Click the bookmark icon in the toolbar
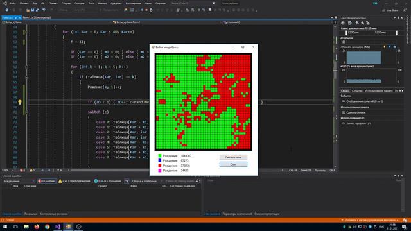This screenshot has width=411, height=231. 210,10
